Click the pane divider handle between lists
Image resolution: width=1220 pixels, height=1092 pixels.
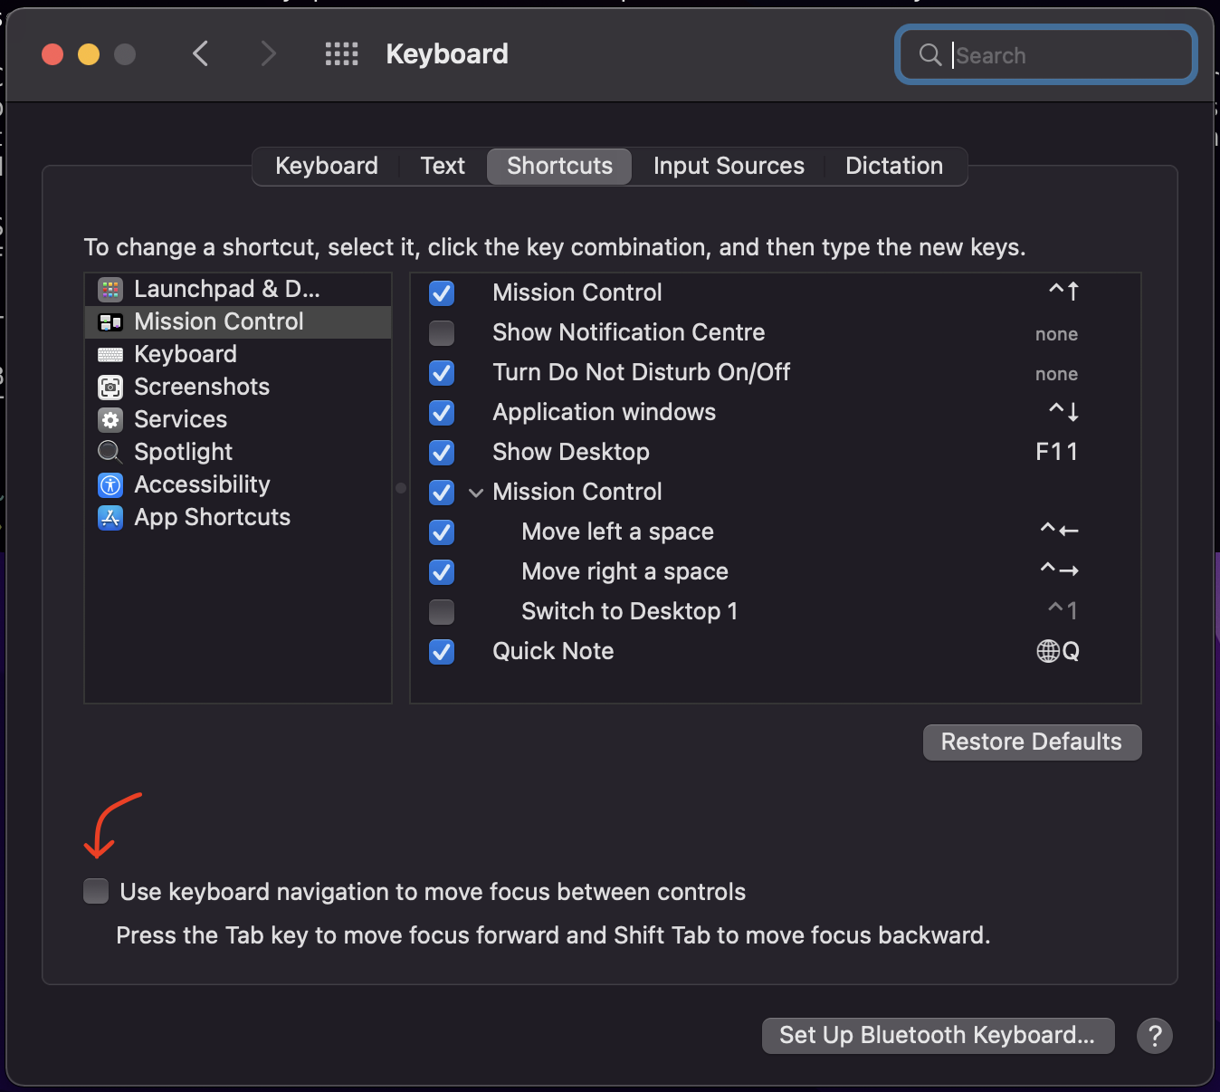pyautogui.click(x=401, y=488)
